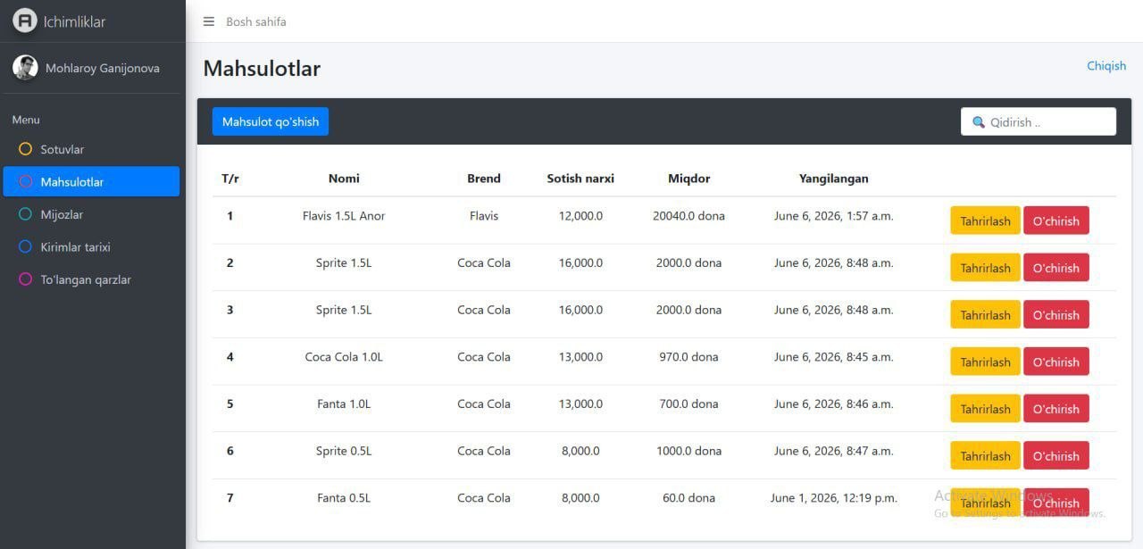
Task: Click the Ichimliklar brand title
Action: [74, 21]
